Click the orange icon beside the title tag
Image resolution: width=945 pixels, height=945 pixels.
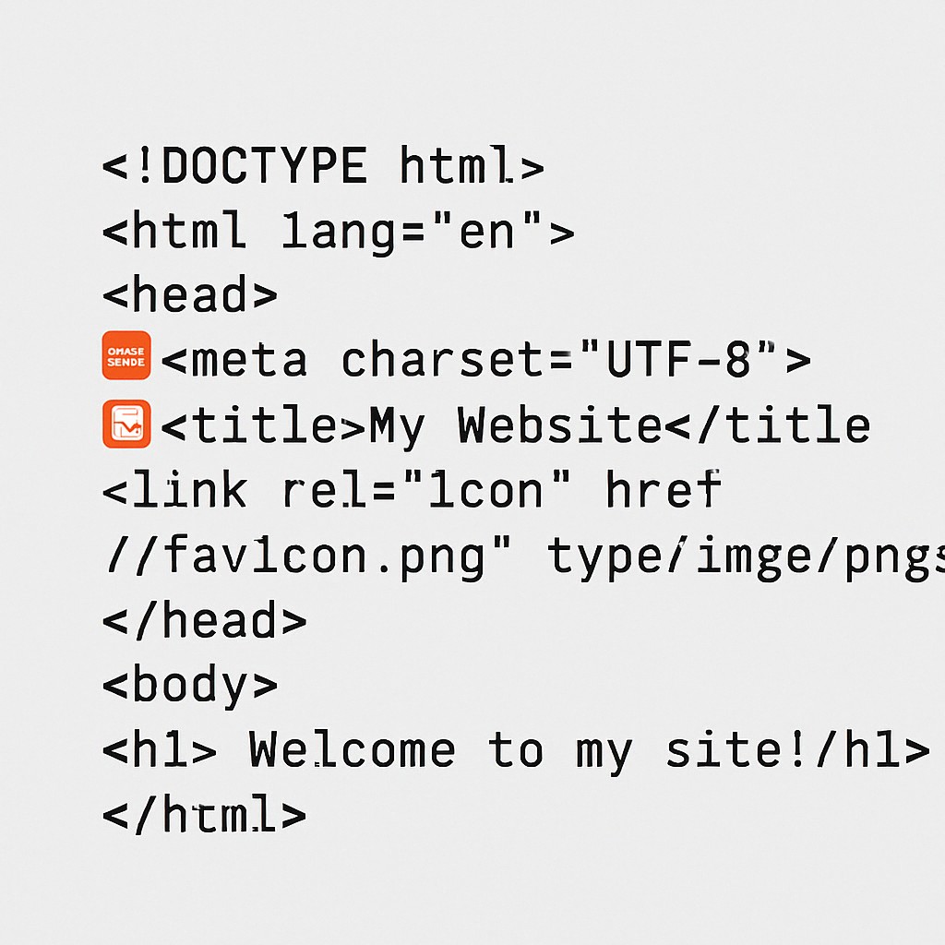click(x=126, y=424)
